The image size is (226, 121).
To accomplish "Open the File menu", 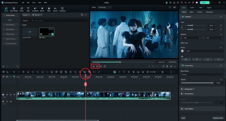I will tap(23, 3).
